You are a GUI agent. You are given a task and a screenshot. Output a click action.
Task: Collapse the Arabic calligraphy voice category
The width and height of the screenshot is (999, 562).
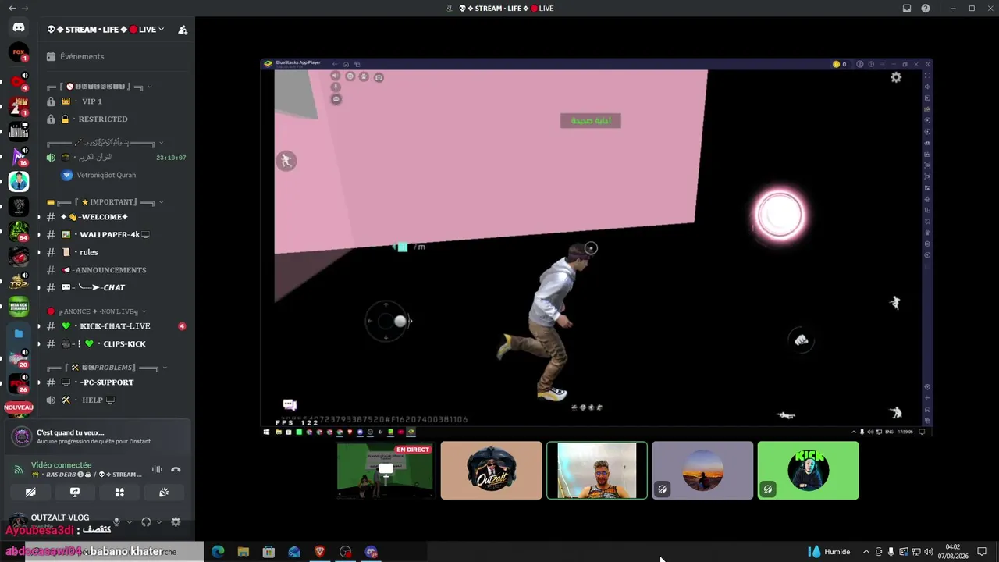pos(105,143)
